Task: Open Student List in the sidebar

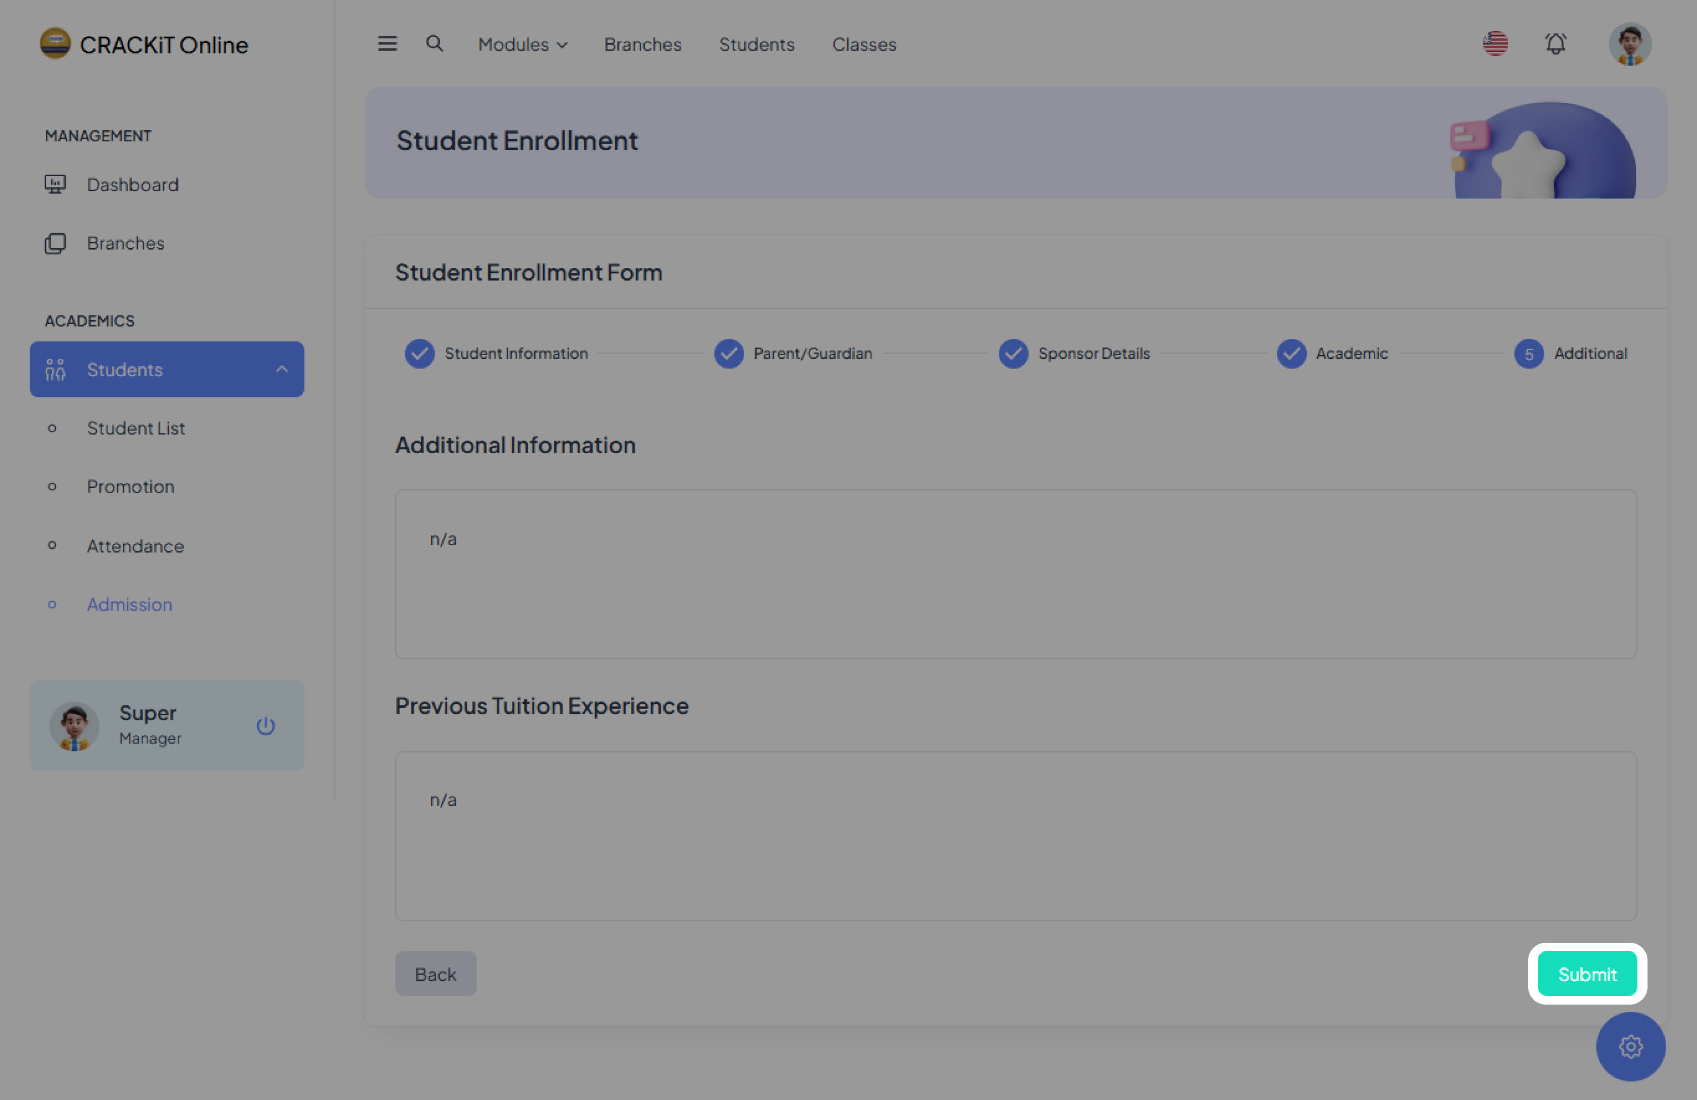Action: (x=136, y=428)
